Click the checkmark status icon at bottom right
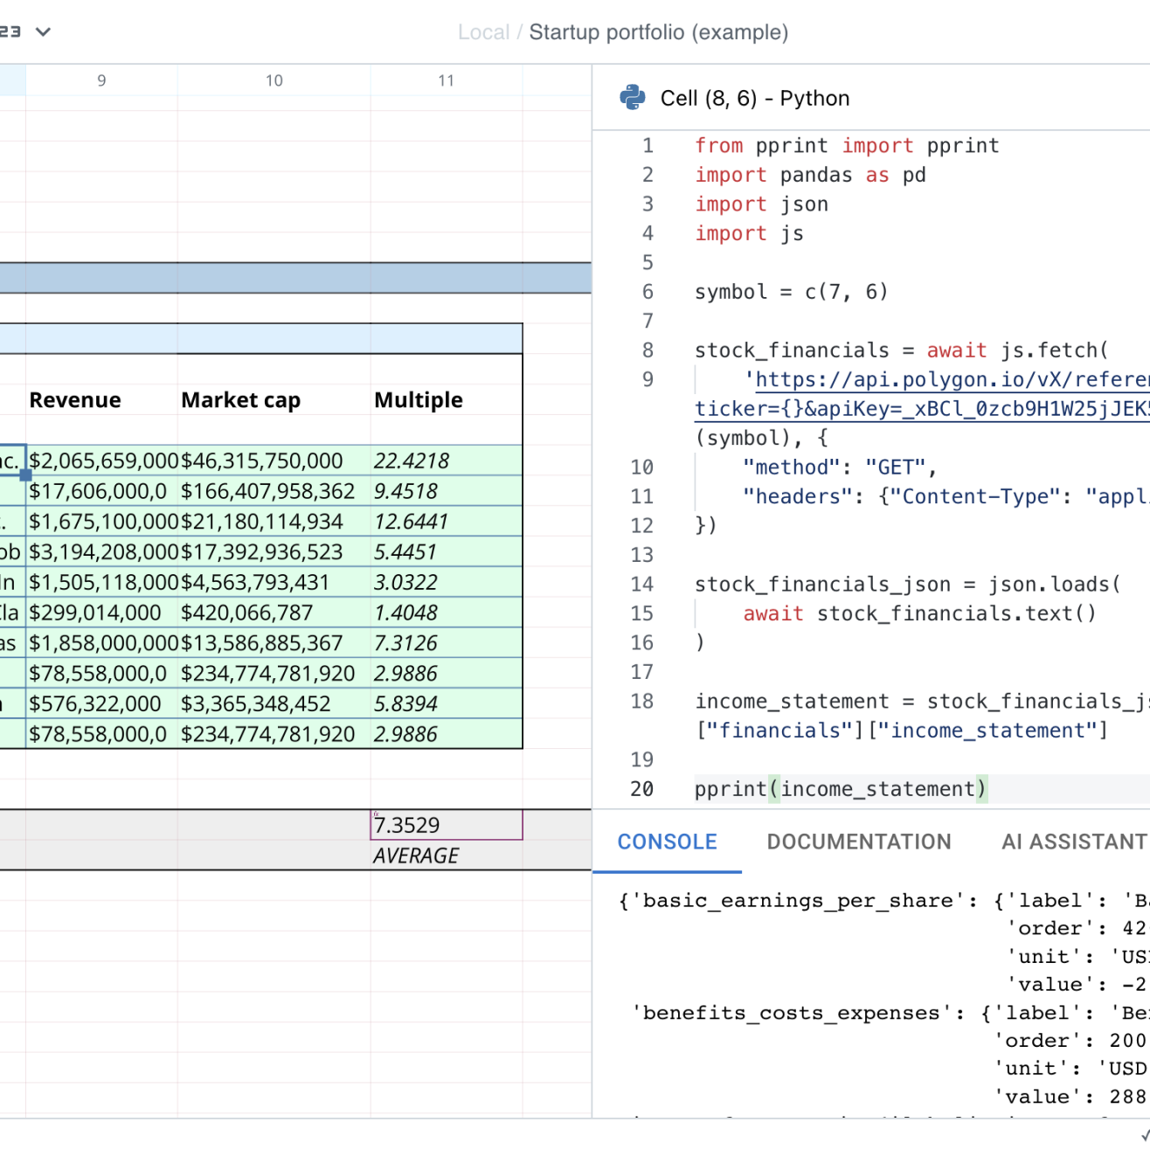Viewport: 1150px width, 1150px height. coord(1144,1134)
